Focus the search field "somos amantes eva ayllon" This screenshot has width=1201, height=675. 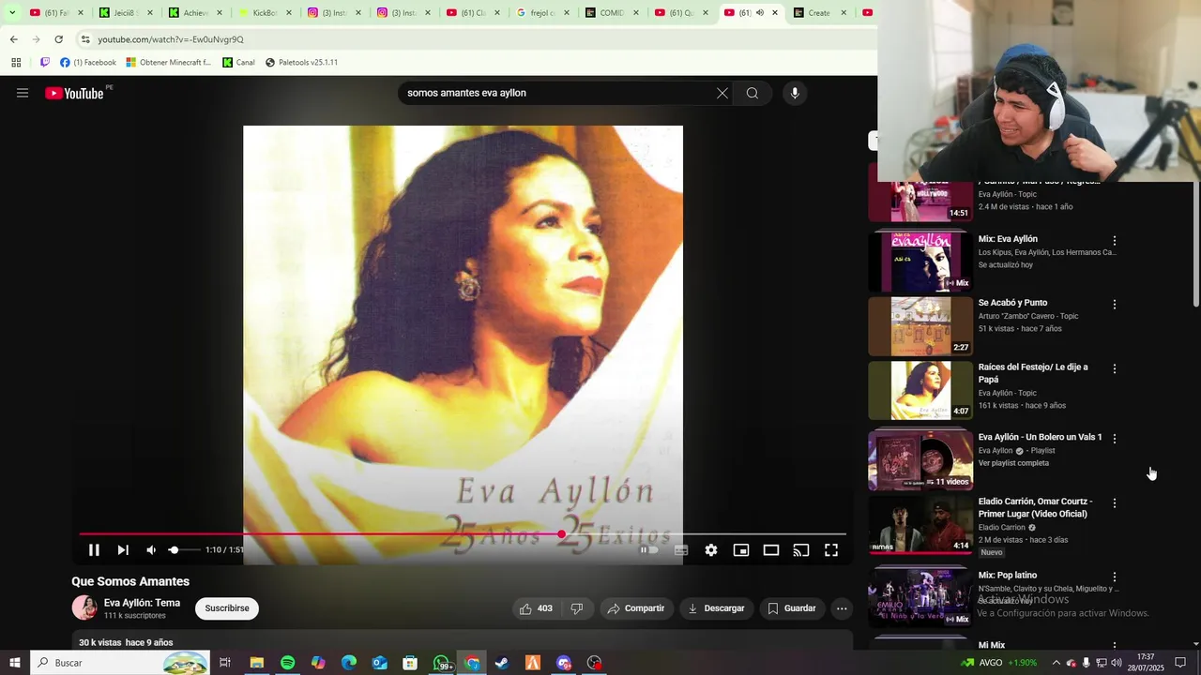coord(555,93)
